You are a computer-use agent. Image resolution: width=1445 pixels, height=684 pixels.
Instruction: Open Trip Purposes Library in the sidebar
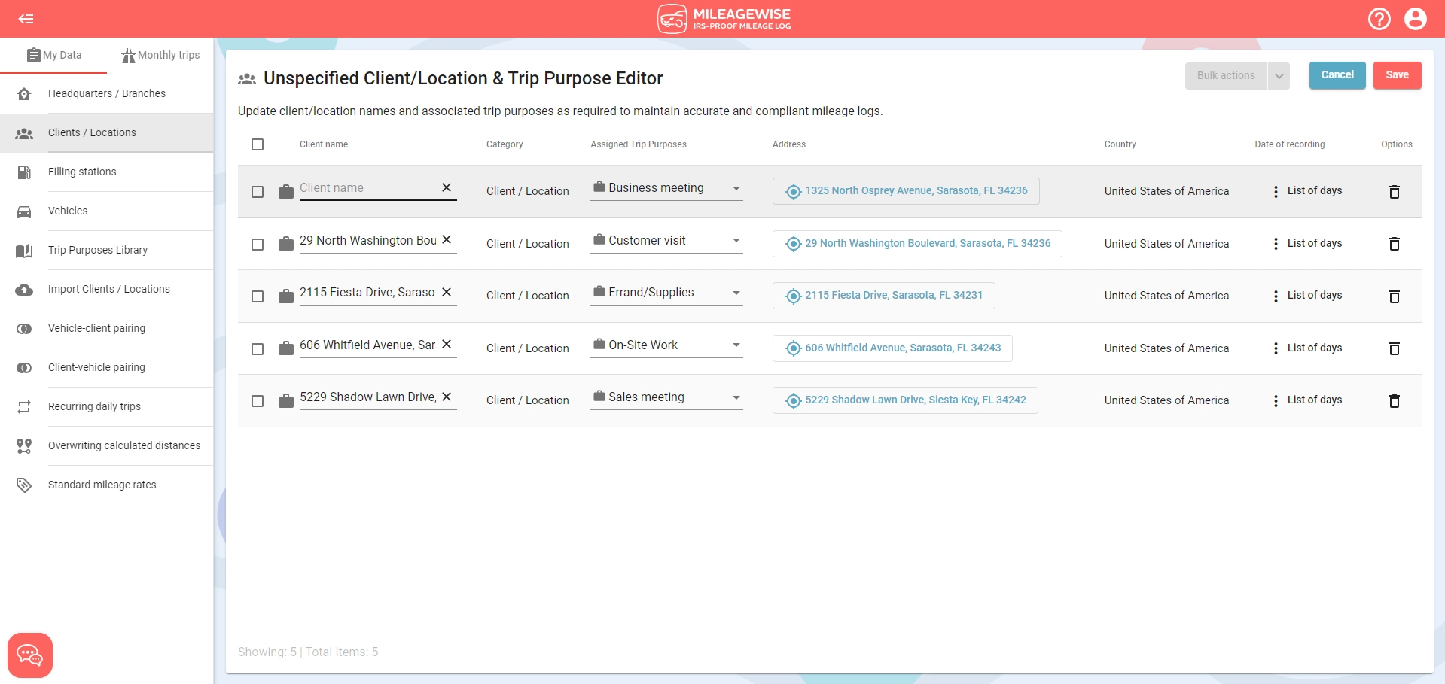click(x=98, y=250)
